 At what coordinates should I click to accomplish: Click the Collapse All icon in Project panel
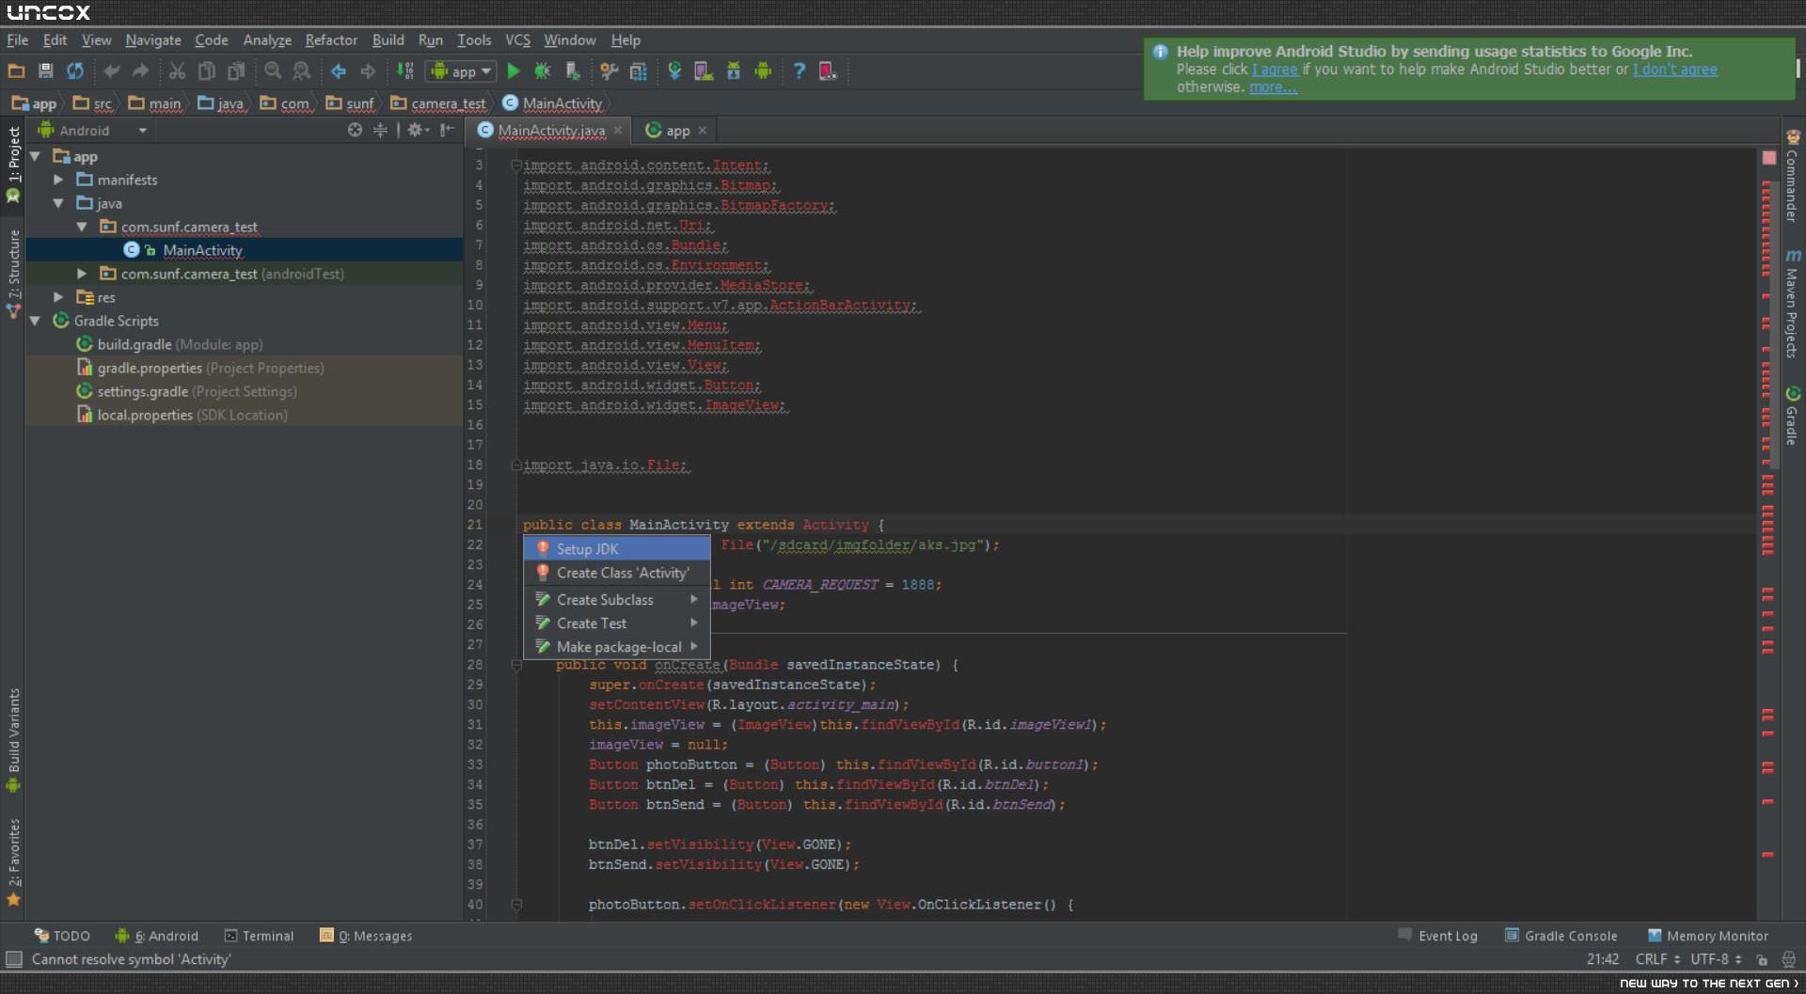tap(380, 130)
